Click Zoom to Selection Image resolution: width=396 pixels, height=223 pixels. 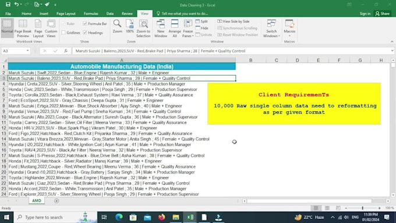pos(143,29)
